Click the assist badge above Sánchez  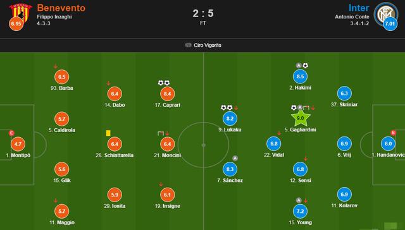pyautogui.click(x=235, y=159)
